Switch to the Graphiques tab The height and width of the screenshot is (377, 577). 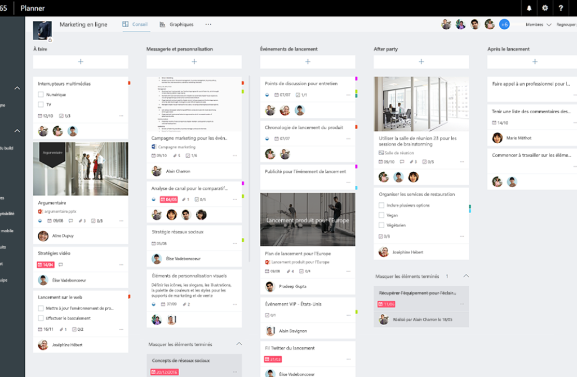click(177, 24)
